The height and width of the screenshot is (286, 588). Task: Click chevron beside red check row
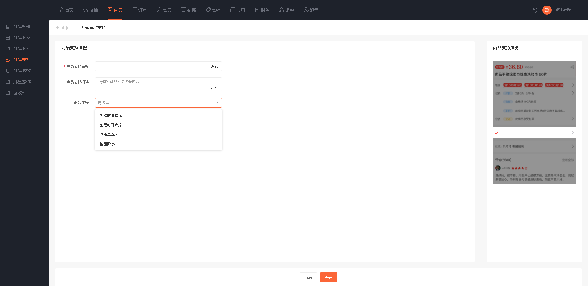point(573,132)
